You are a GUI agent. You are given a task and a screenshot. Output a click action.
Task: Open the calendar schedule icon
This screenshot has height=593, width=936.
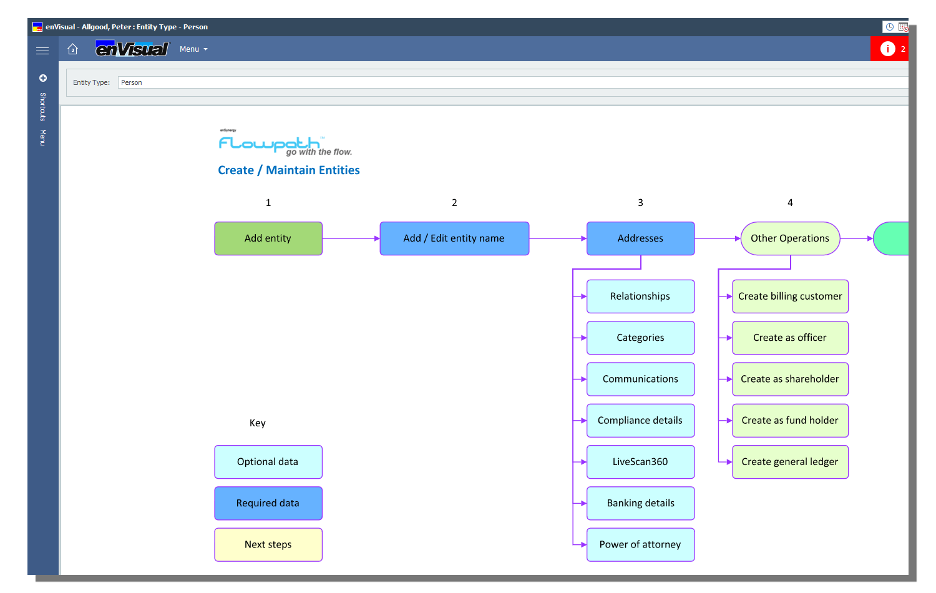[903, 27]
